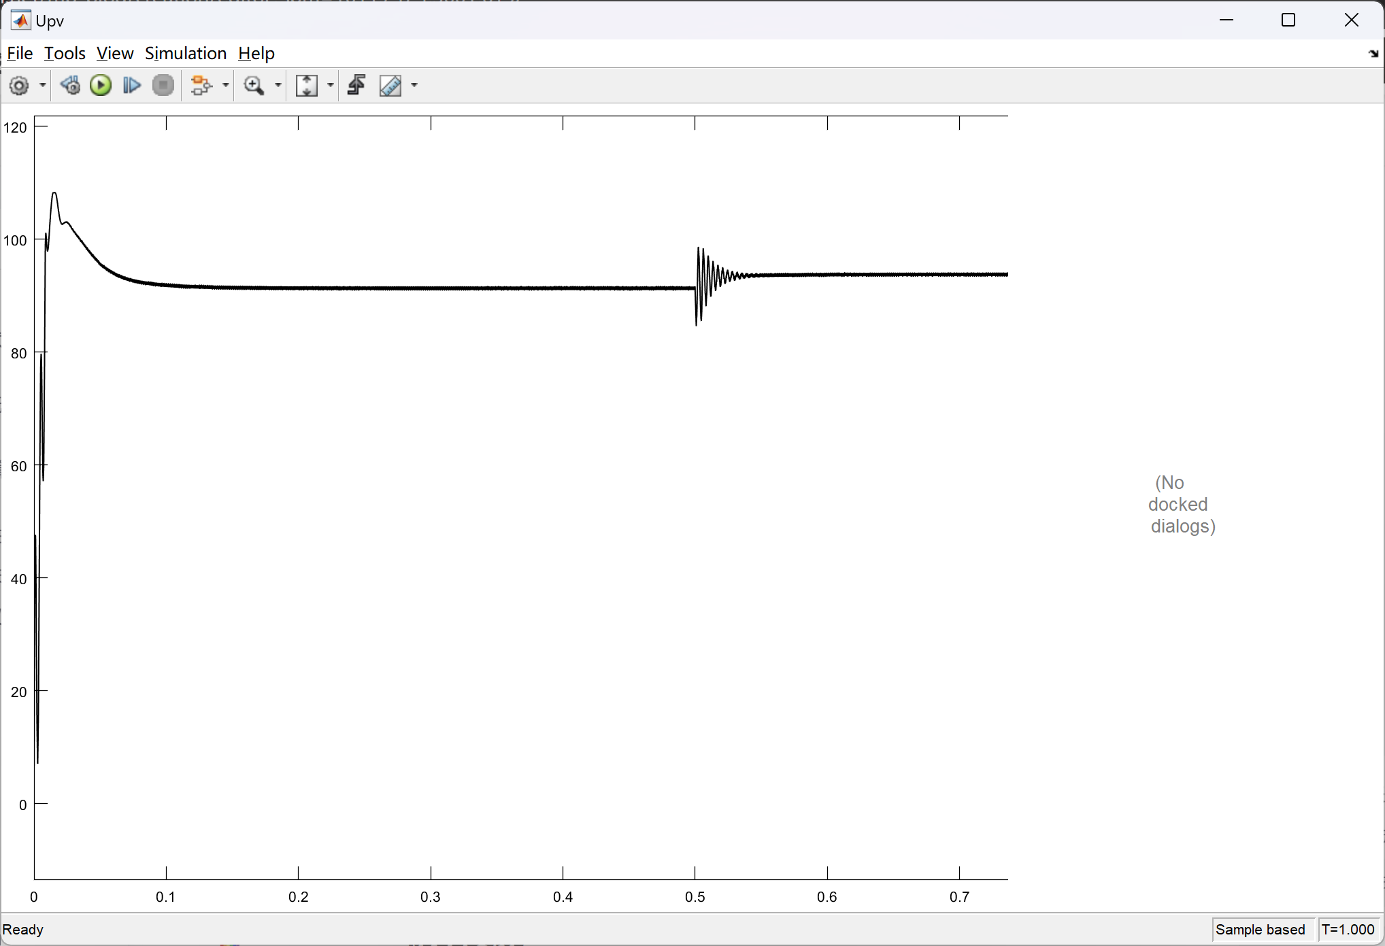Open the File menu
Viewport: 1385px width, 946px height.
coord(20,53)
